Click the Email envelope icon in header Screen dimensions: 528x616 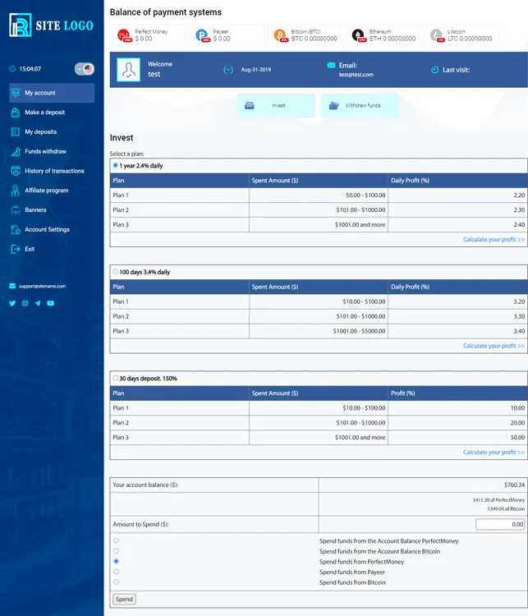[x=331, y=65]
